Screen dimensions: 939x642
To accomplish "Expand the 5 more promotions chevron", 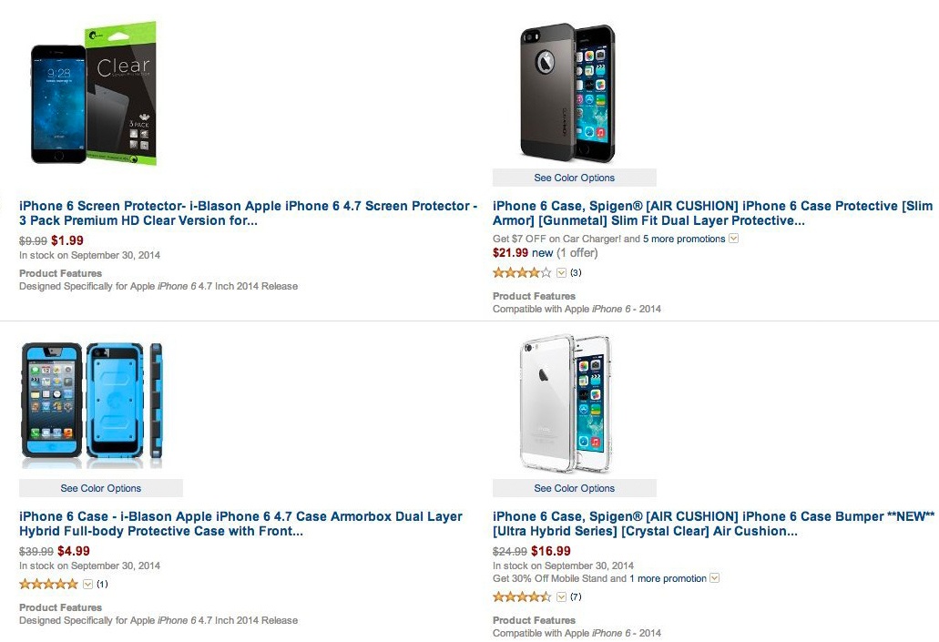I will [x=731, y=239].
